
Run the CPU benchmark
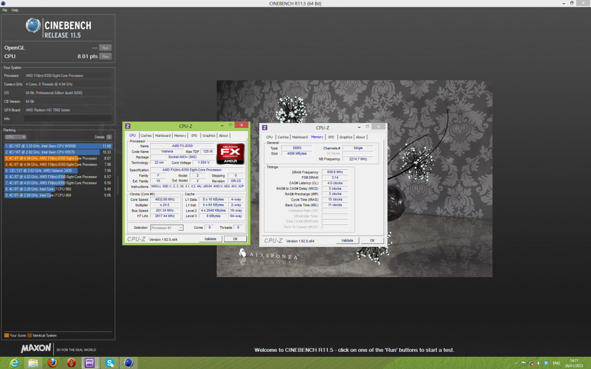point(105,57)
